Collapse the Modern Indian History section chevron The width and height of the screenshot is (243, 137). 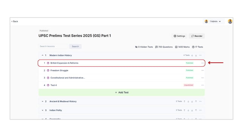[43, 55]
